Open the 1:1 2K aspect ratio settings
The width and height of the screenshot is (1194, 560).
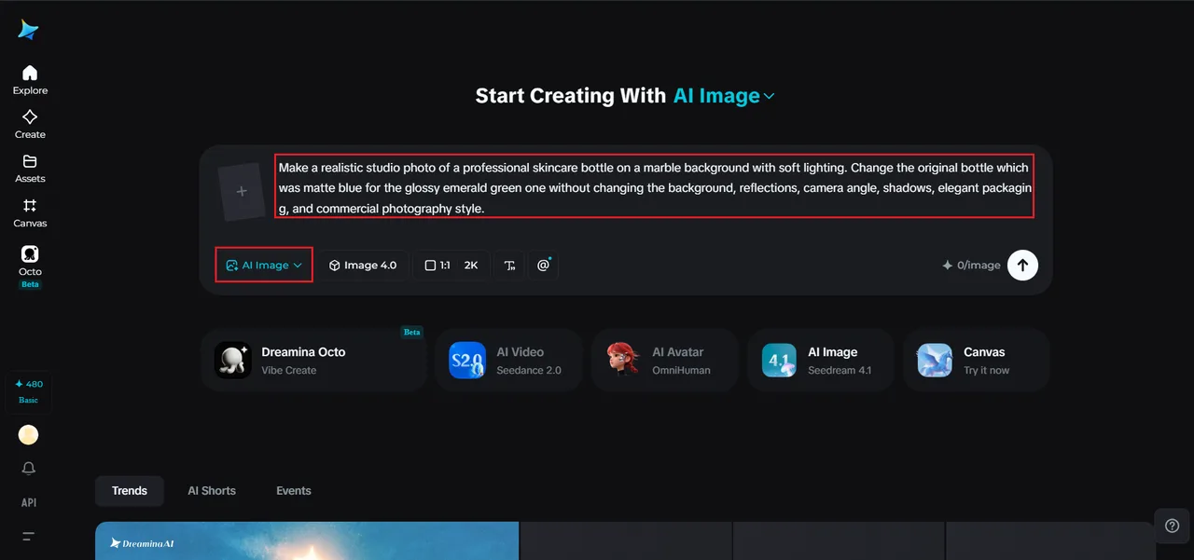[x=451, y=266]
